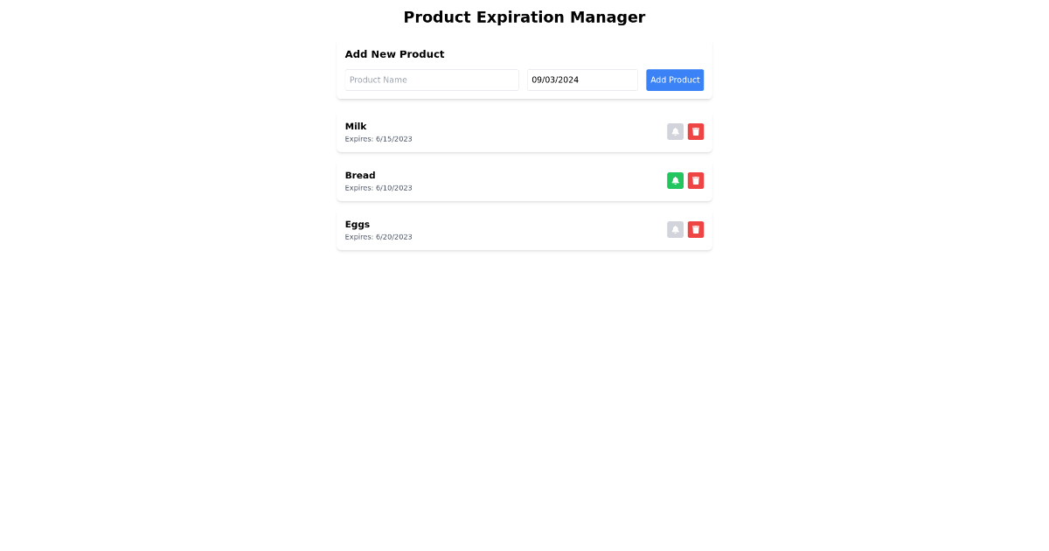Click the bell icon next to Eggs
The height and width of the screenshot is (551, 1049).
[675, 229]
